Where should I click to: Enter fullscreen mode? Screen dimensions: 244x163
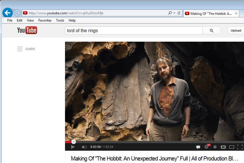click(x=240, y=147)
